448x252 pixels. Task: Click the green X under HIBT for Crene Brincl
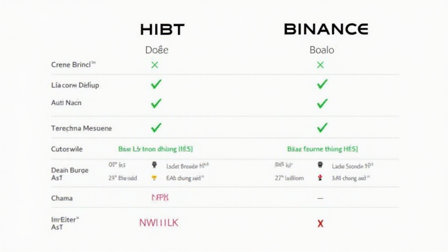coord(154,65)
